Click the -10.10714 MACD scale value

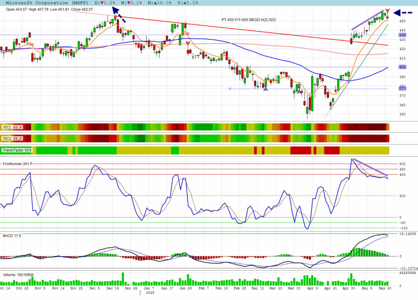408,268
